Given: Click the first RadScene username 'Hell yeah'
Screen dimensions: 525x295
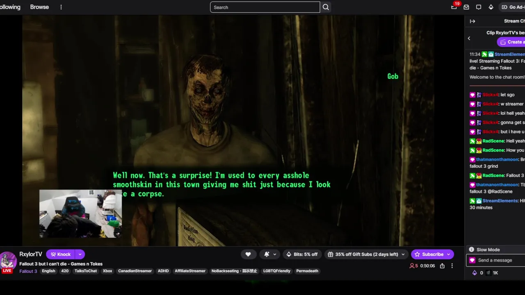Looking at the screenshot, I should coord(493,141).
